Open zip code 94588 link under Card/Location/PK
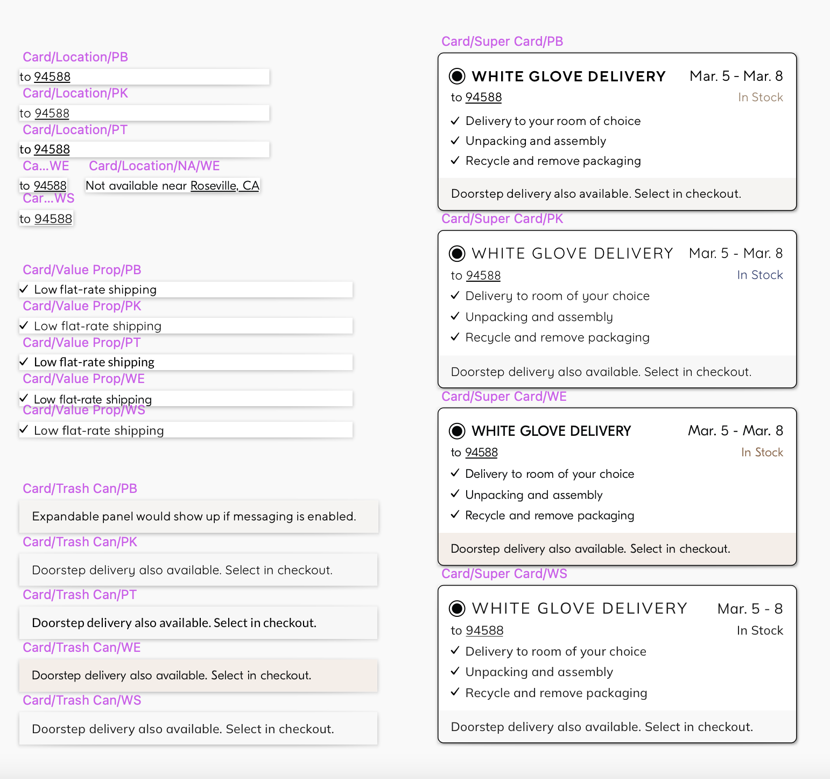The height and width of the screenshot is (779, 830). [x=52, y=114]
